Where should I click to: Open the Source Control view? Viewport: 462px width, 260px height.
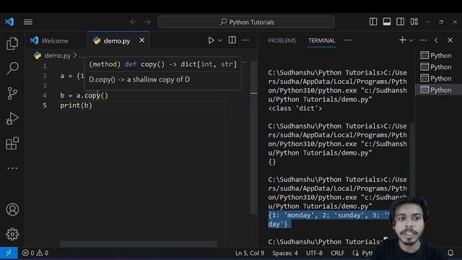[12, 93]
